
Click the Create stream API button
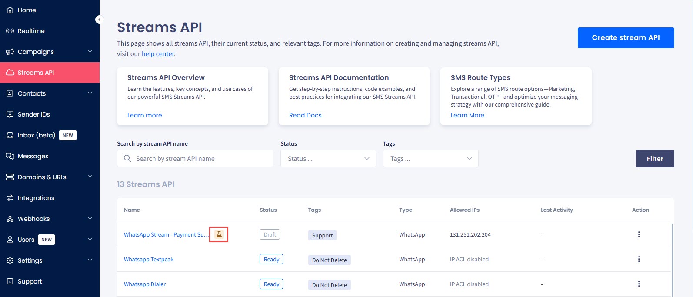coord(626,38)
